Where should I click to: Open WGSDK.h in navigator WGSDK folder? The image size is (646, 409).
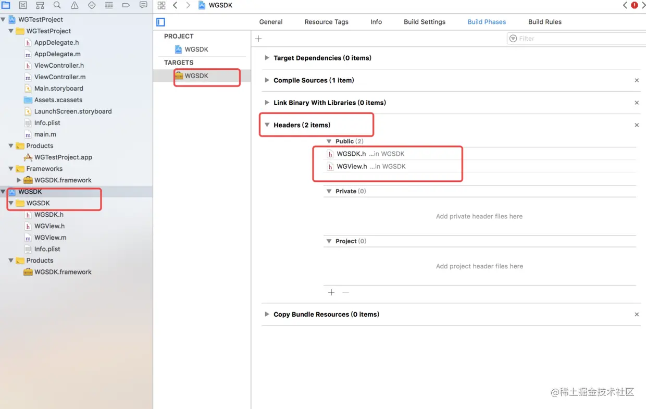coord(48,215)
